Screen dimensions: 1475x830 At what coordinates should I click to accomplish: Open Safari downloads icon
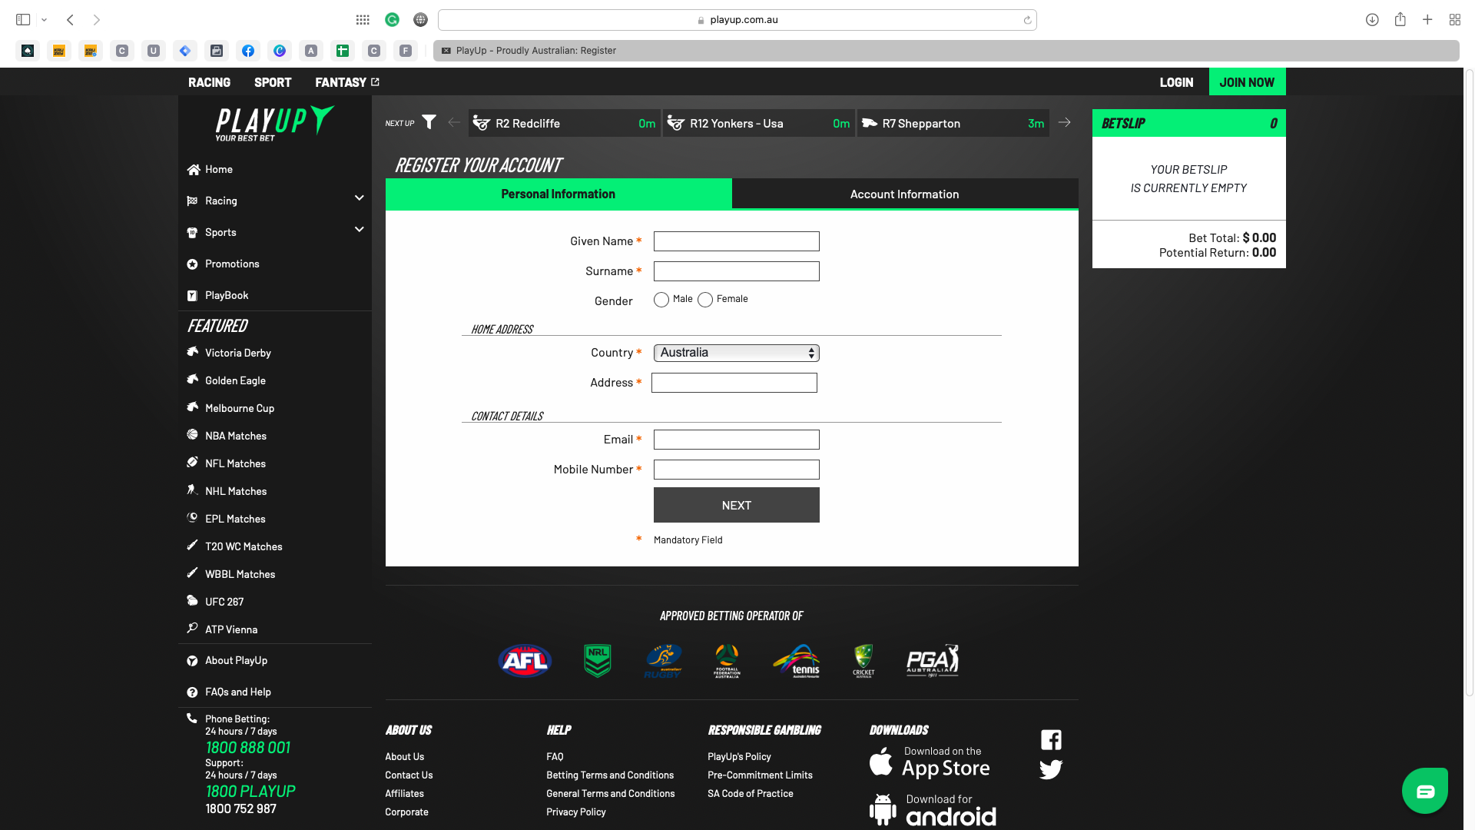(1372, 19)
